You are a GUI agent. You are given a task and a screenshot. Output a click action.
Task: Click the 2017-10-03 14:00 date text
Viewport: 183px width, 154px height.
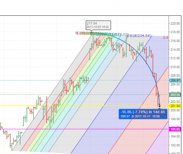tap(98, 27)
